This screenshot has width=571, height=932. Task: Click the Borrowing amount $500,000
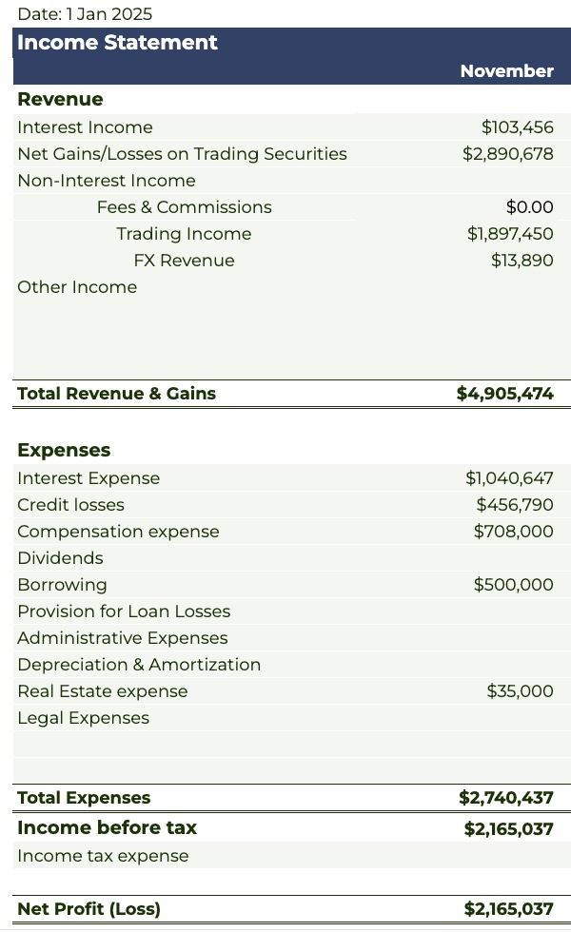tap(513, 584)
